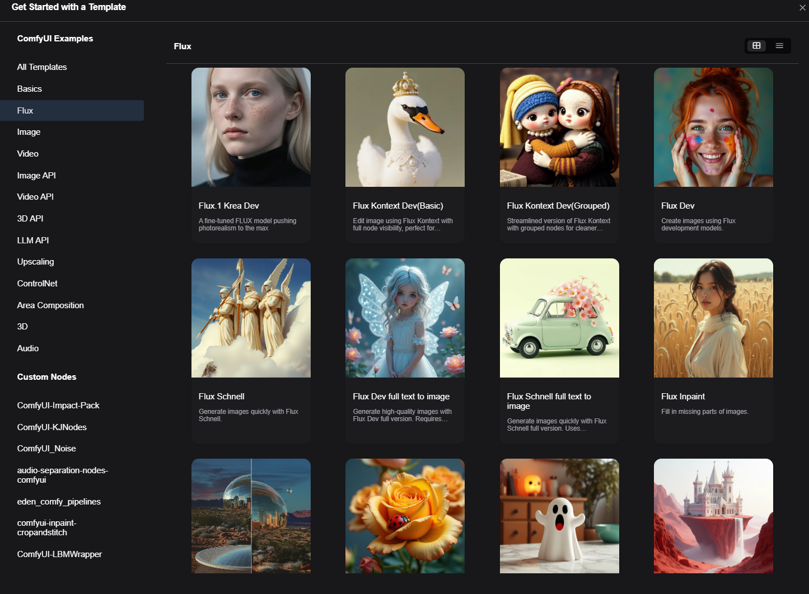Open Flux Kontext Dev(Basic) swan thumbnail

[x=405, y=127]
